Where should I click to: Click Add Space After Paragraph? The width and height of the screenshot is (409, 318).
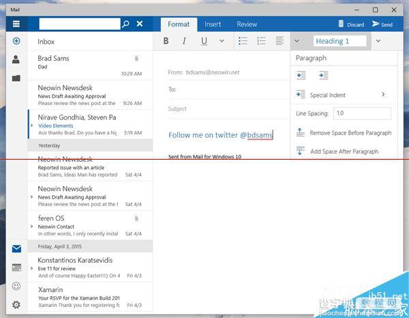pos(344,151)
